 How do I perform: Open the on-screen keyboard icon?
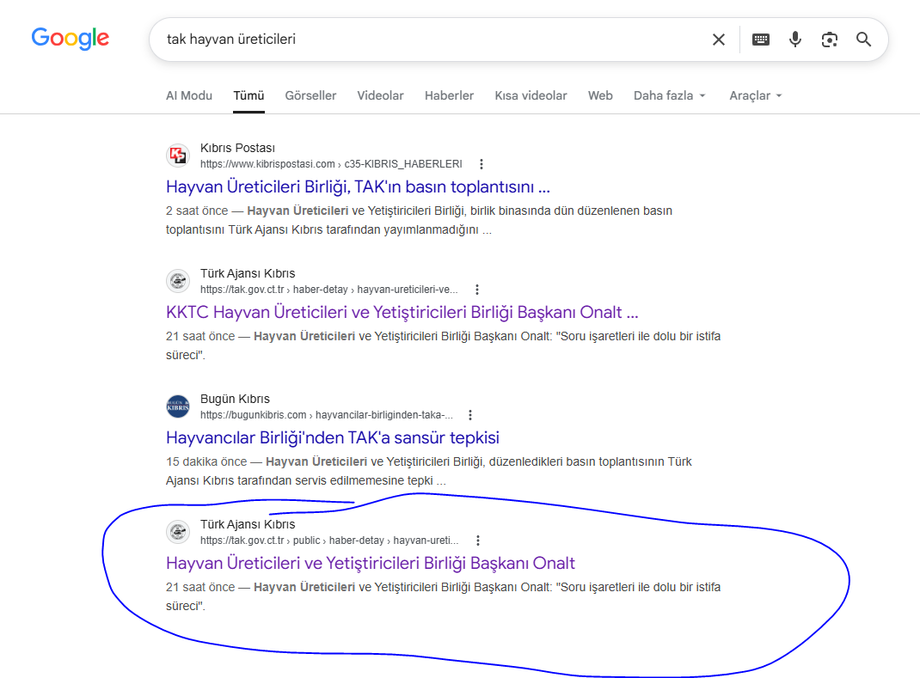[760, 40]
